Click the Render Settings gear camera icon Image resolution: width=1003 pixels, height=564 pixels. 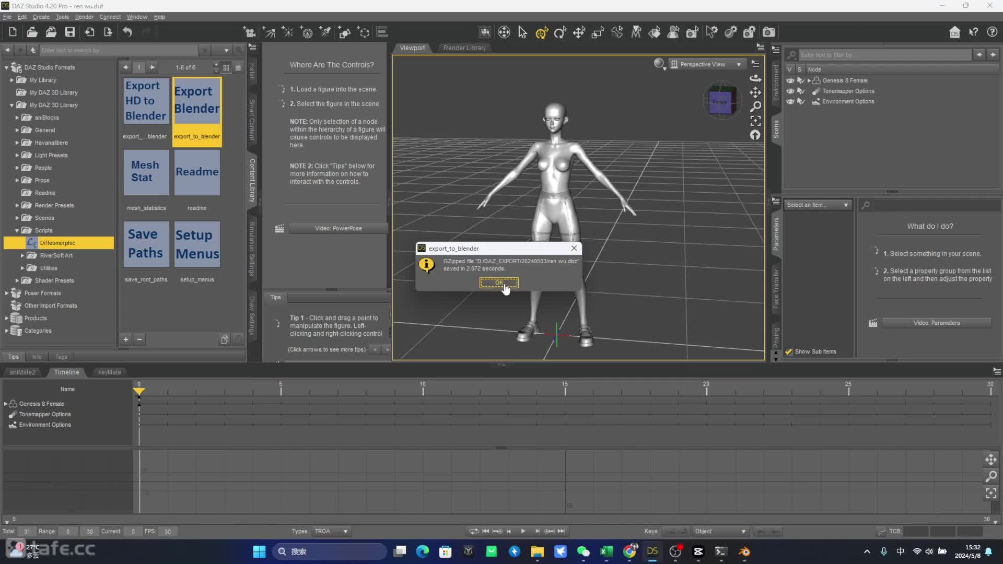(x=749, y=32)
